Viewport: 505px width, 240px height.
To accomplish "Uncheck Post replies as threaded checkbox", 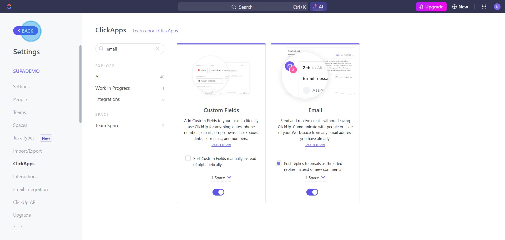I will pos(279,163).
